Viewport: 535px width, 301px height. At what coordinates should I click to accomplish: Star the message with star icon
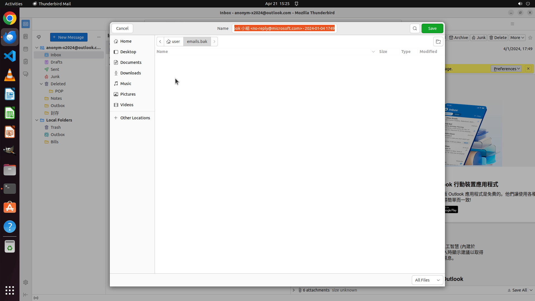pos(530,38)
